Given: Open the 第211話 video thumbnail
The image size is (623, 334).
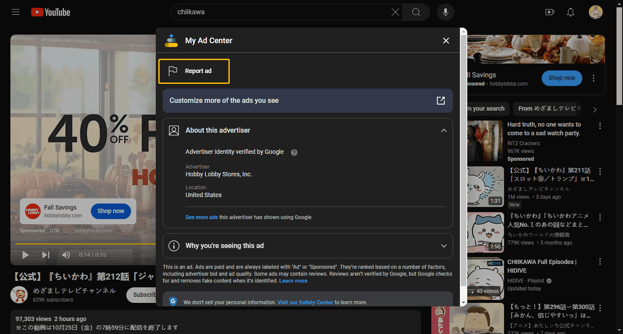Looking at the screenshot, I should pos(485,187).
